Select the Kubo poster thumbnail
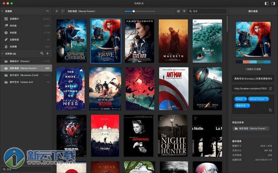This screenshot has height=173, width=278. (105, 89)
